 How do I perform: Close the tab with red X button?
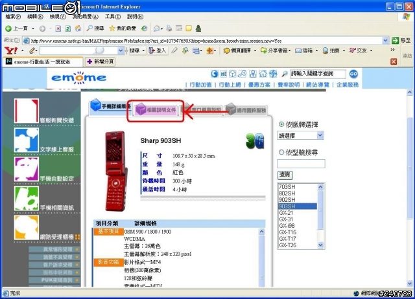(x=394, y=61)
